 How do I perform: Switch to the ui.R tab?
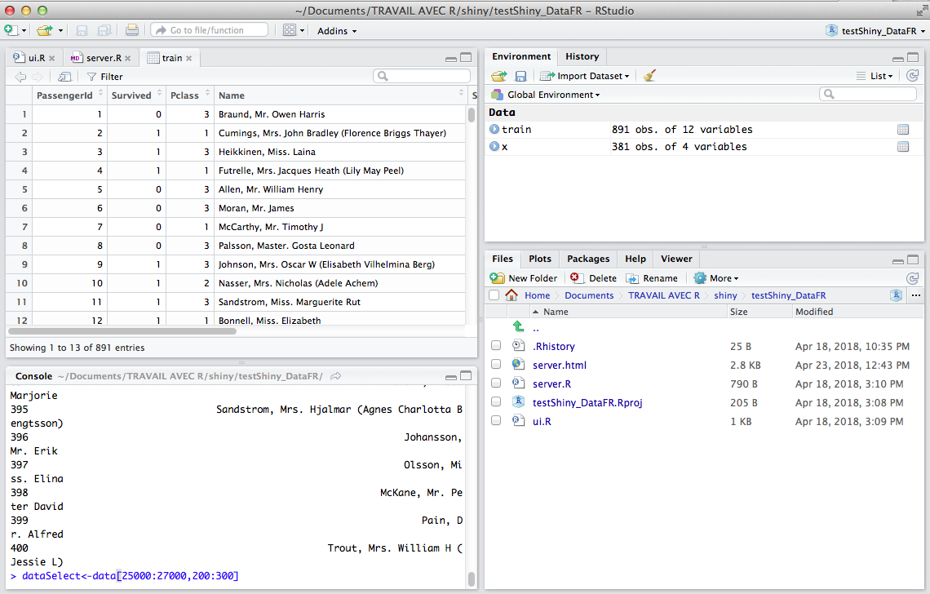[x=36, y=58]
